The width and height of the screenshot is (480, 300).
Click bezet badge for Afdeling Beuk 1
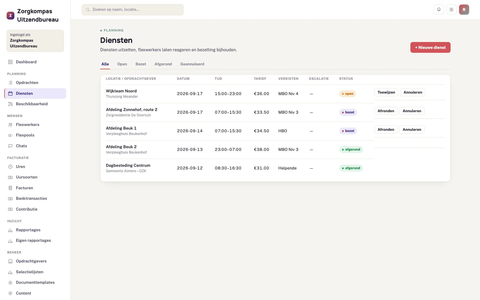click(348, 131)
